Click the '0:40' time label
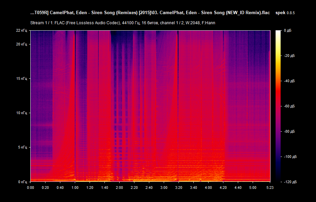 click(60, 188)
